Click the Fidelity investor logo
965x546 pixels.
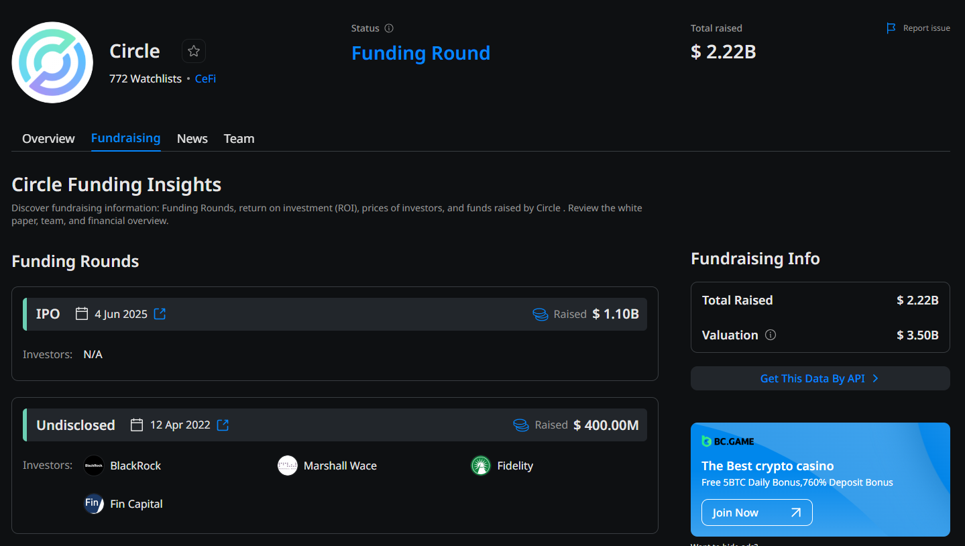coord(480,465)
